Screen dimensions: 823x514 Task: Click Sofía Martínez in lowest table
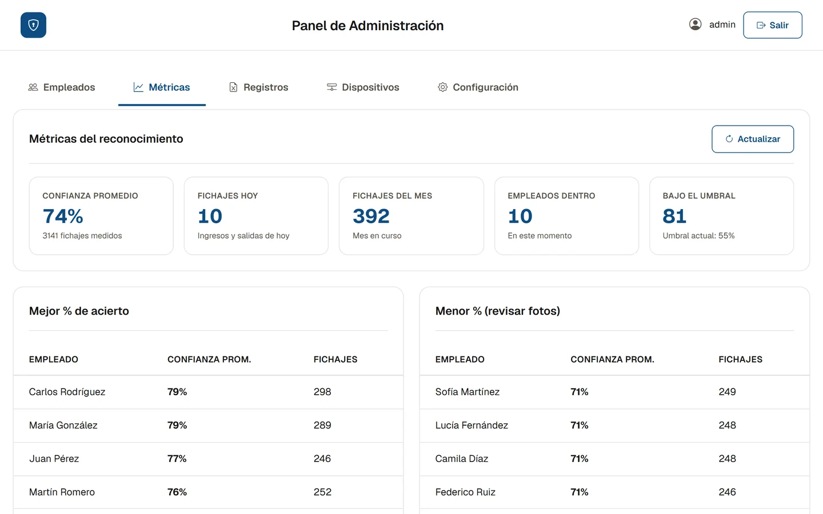click(468, 392)
